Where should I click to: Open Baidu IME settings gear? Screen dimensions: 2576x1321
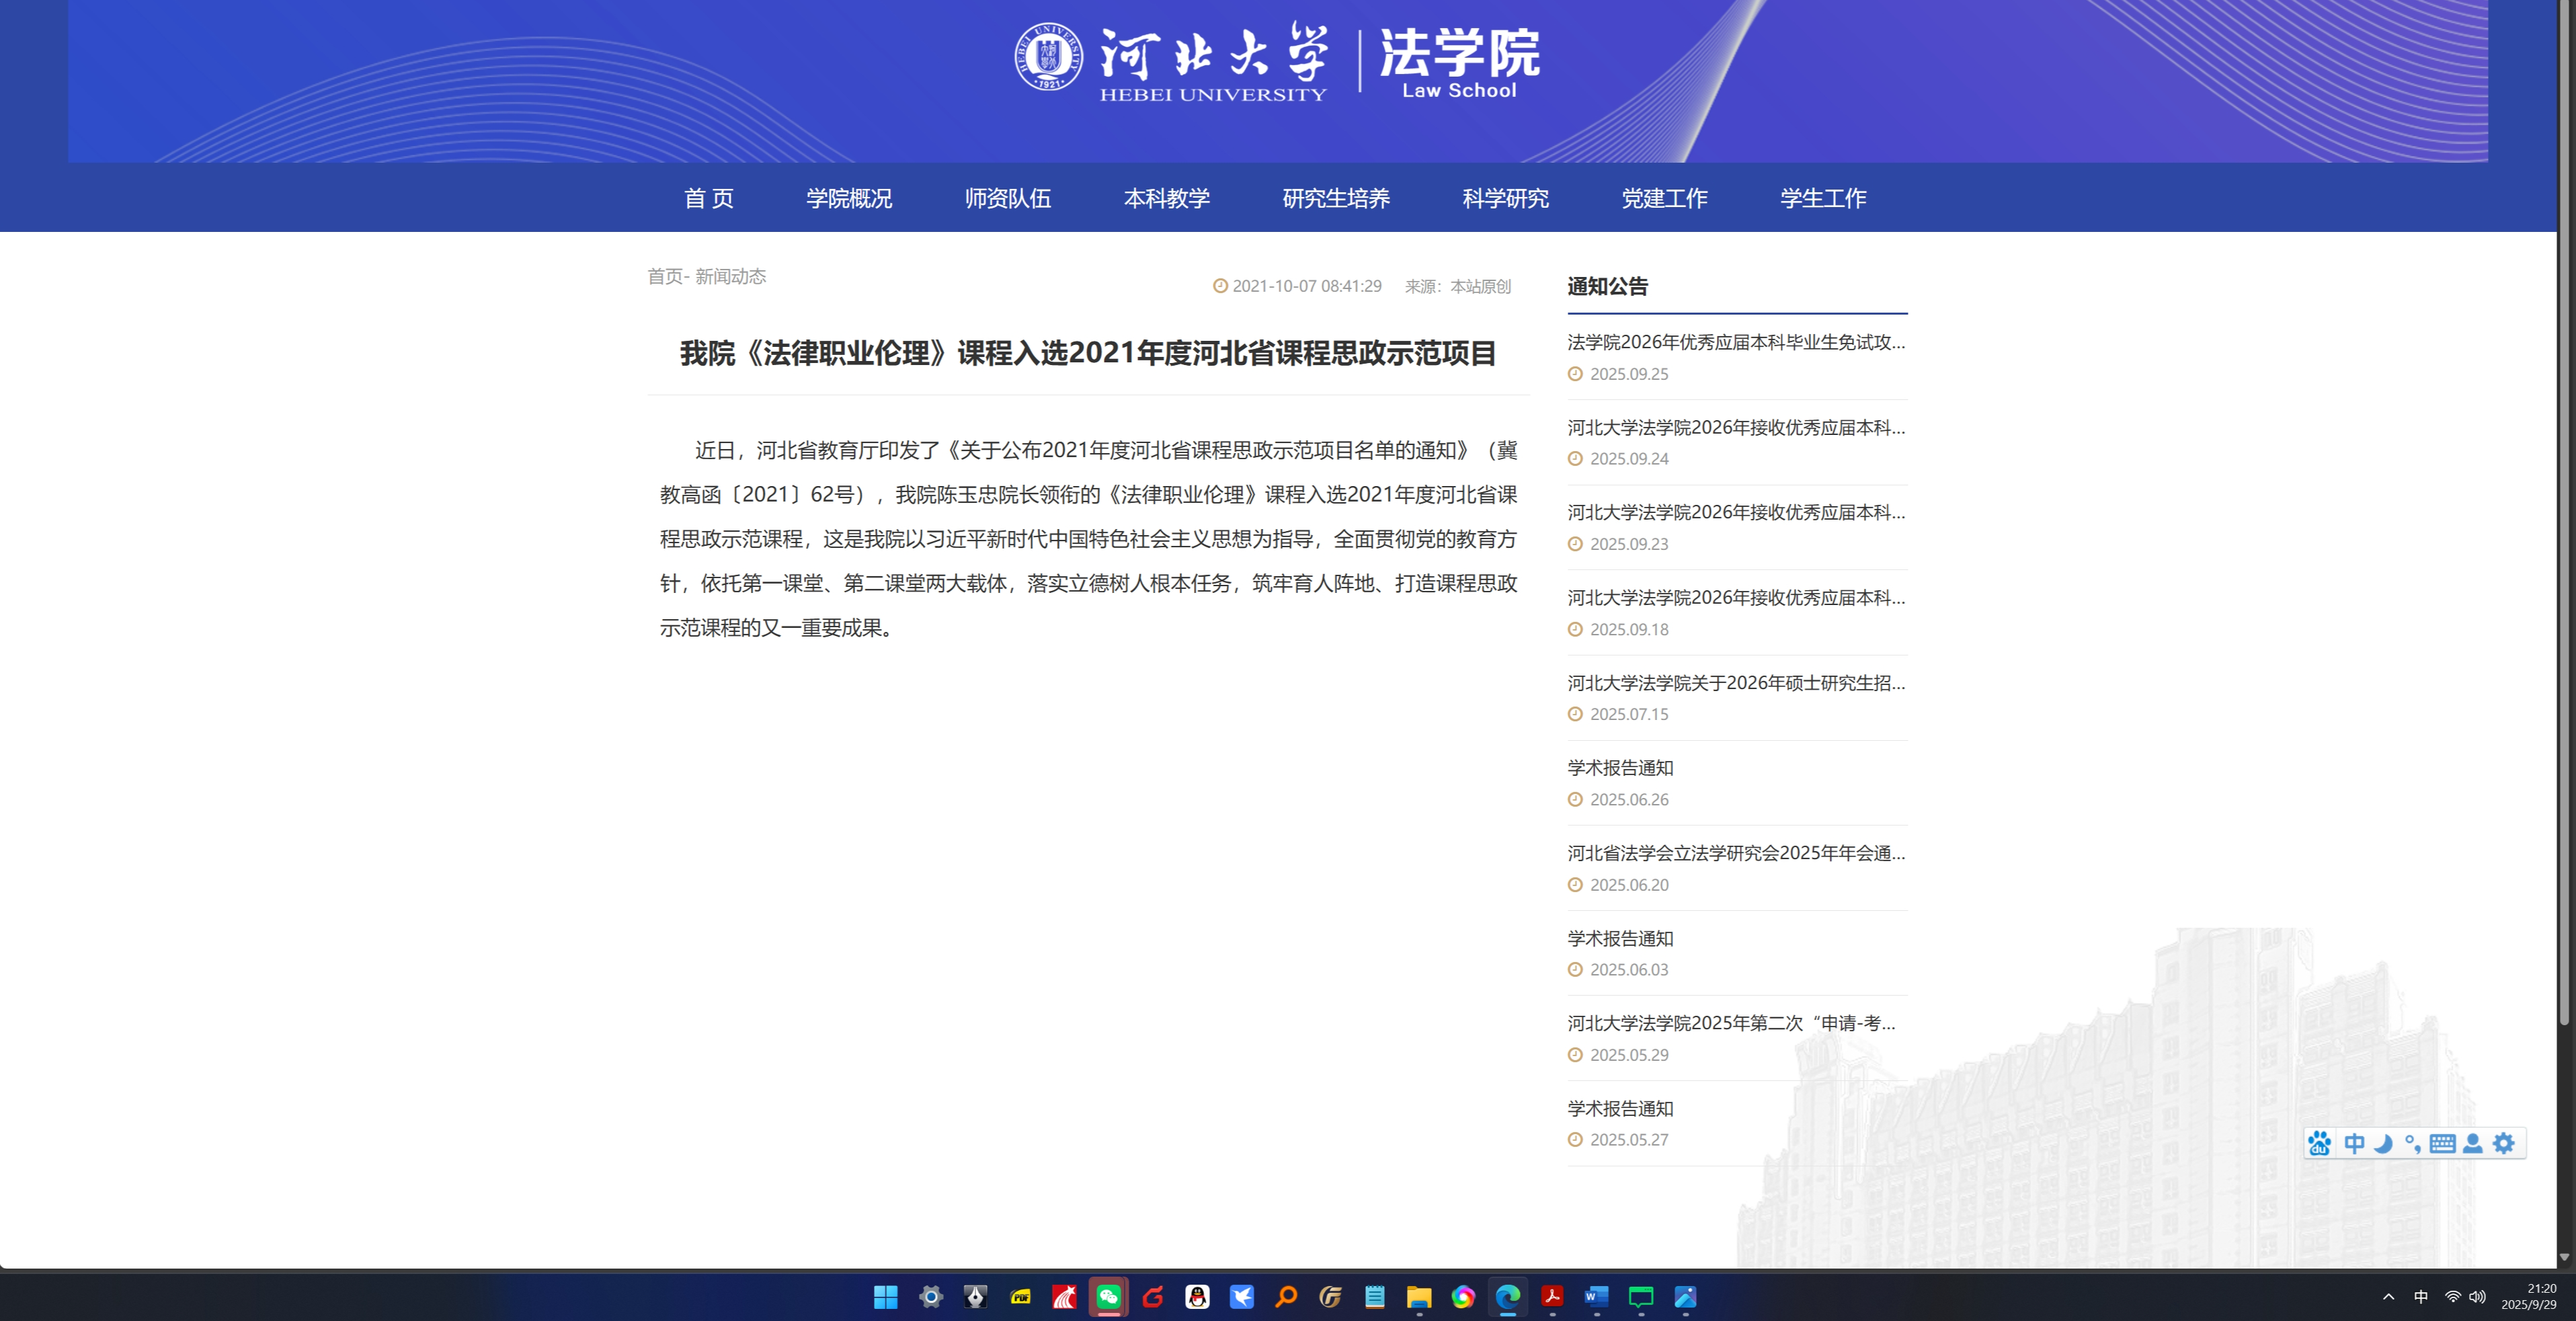2503,1143
